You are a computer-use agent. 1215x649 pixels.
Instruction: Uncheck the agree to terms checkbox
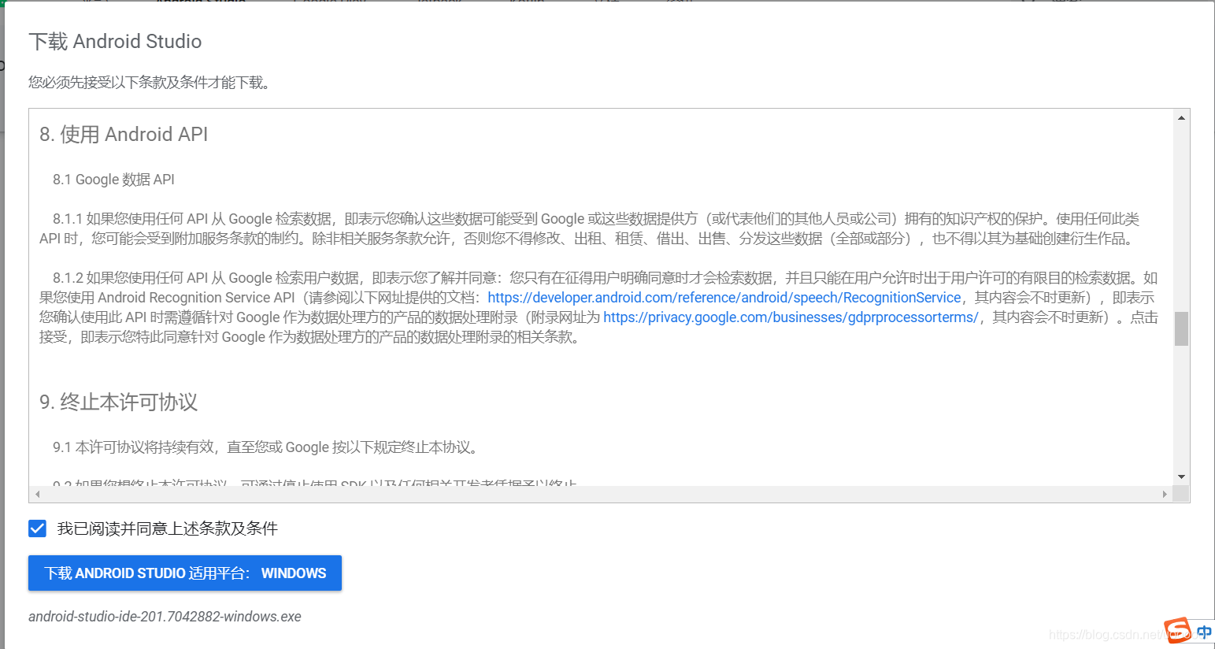(38, 528)
